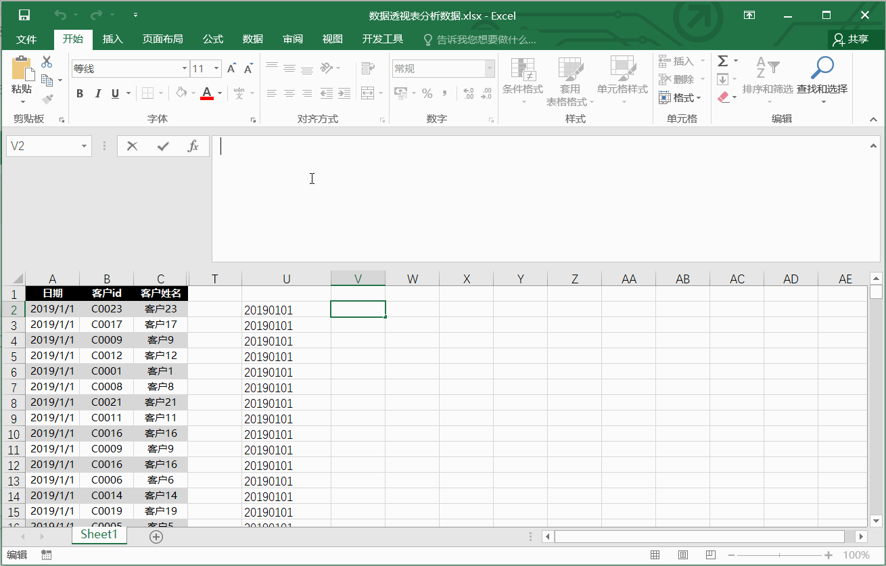886x566 pixels.
Task: Click the AutoSum sigma icon
Action: click(x=723, y=61)
